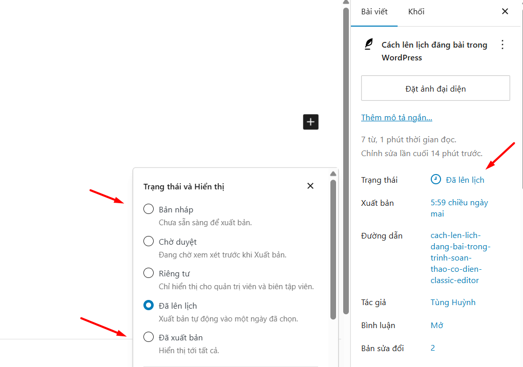
Task: Click the scroll up arrow in status popup
Action: [333, 174]
